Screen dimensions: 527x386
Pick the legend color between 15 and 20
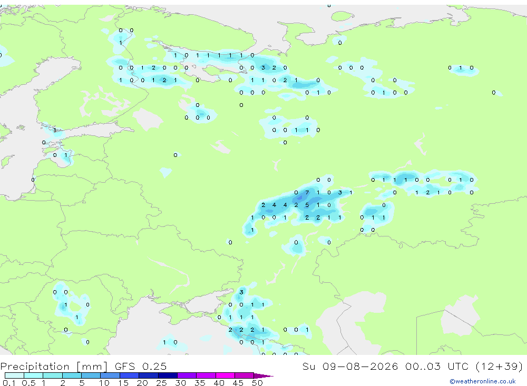tap(129, 375)
